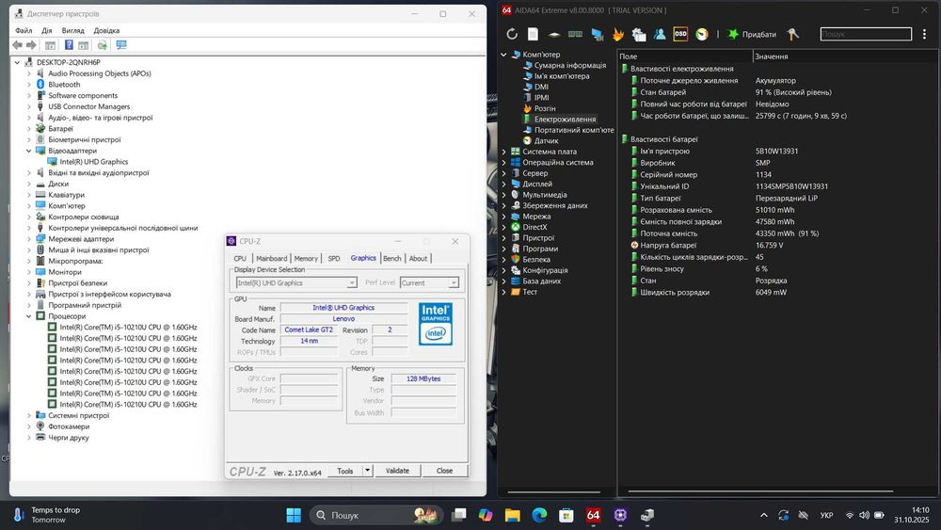This screenshot has height=530, width=941.
Task: Click the AIDA64 memory module benchmark icon
Action: tap(575, 34)
